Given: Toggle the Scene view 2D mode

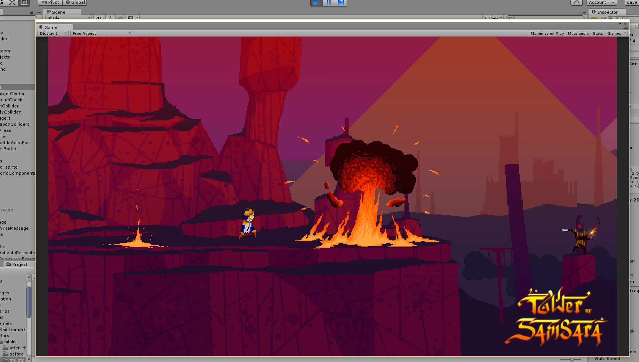Looking at the screenshot, I should click(98, 18).
